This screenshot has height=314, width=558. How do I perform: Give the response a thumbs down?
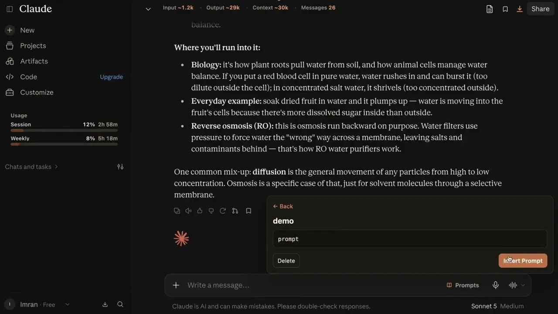[x=211, y=211]
